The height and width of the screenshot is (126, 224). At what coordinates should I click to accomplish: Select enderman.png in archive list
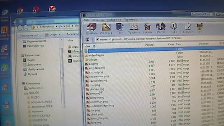point(97,102)
